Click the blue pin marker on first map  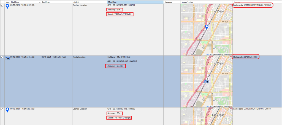(x=207, y=27)
